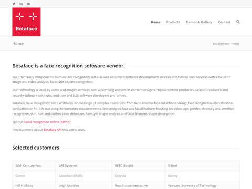
Task: Select the Leigh Mardon cell
Action: [x=83, y=185]
